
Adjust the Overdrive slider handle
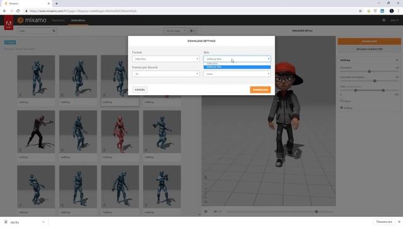[370, 71]
